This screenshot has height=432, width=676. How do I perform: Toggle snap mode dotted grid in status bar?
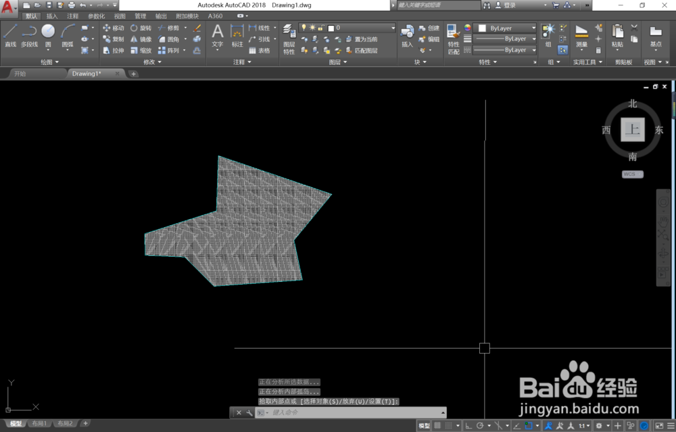pyautogui.click(x=449, y=425)
